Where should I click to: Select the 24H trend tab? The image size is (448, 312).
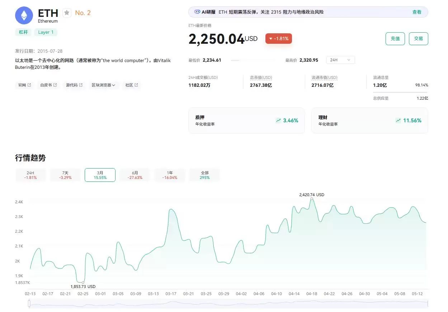point(30,175)
